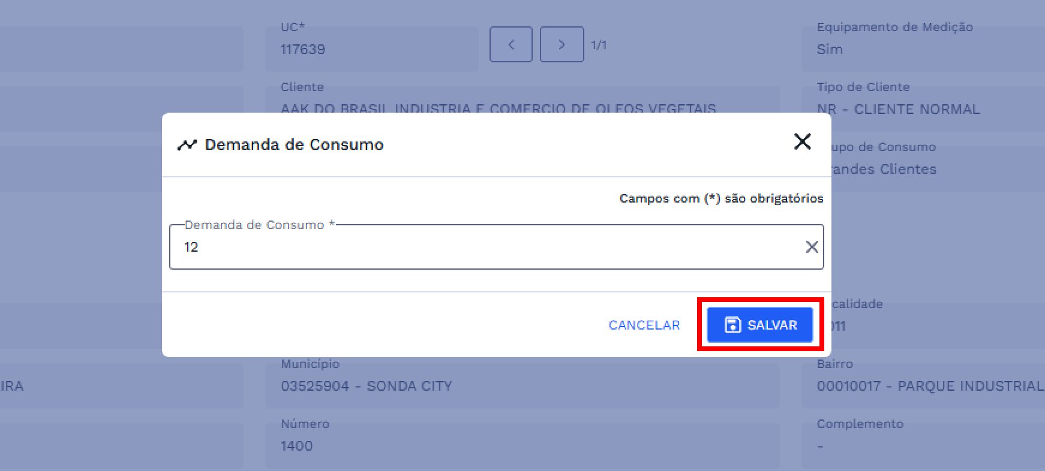This screenshot has height=471, width=1045.
Task: Click the 1/1 page indicator
Action: (x=599, y=45)
